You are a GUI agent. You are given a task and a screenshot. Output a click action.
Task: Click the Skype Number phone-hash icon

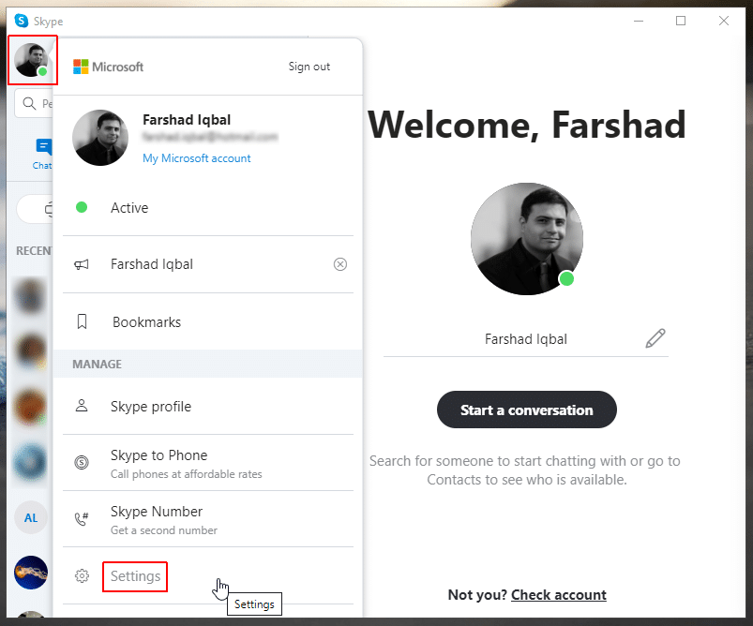(x=82, y=519)
